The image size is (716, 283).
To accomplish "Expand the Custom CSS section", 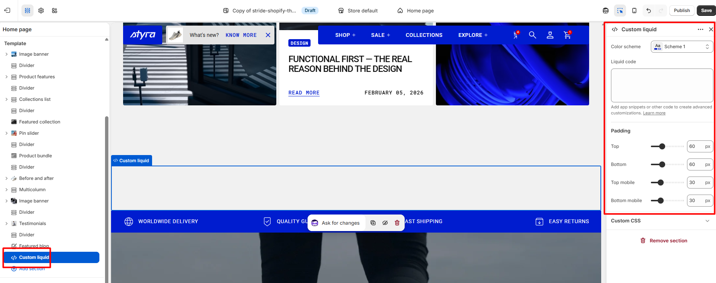I will tap(660, 221).
